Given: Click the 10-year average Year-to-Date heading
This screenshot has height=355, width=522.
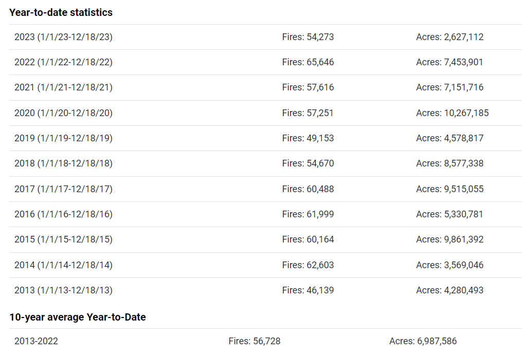Looking at the screenshot, I should point(78,317).
